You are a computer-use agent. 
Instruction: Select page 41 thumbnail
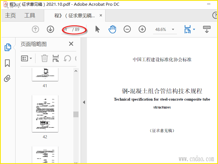[45, 74]
